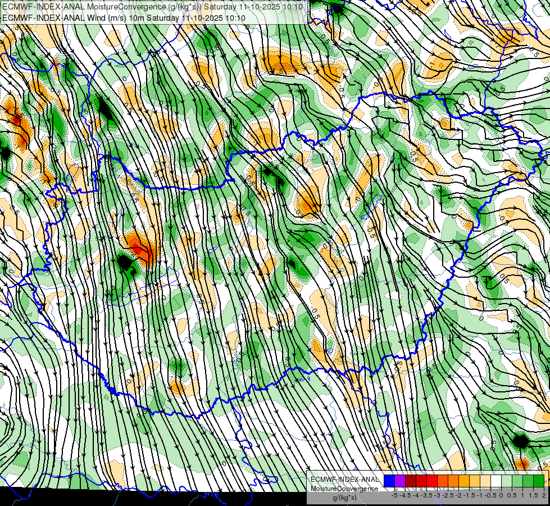Click the palest green swatch between 0 and 0.5

(x=507, y=481)
